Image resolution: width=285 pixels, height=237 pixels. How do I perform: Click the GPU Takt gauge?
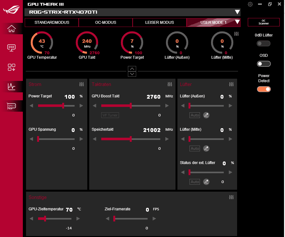tap(87, 43)
